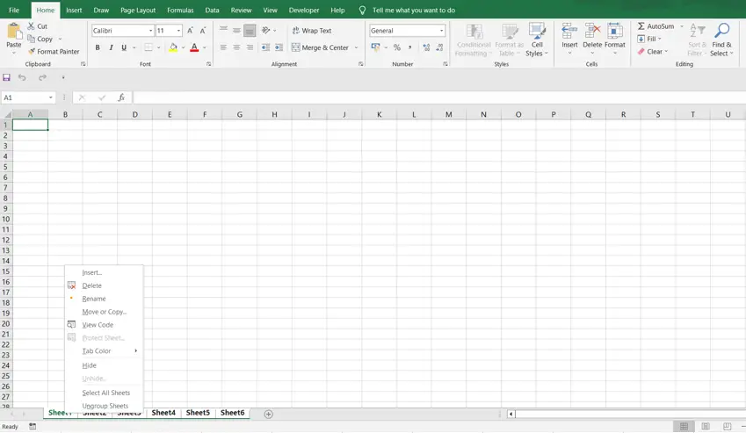Click the Undo arrow
This screenshot has width=746, height=433.
(22, 77)
